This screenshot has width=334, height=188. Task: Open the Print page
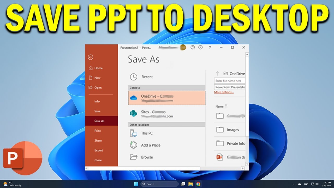coord(98,131)
